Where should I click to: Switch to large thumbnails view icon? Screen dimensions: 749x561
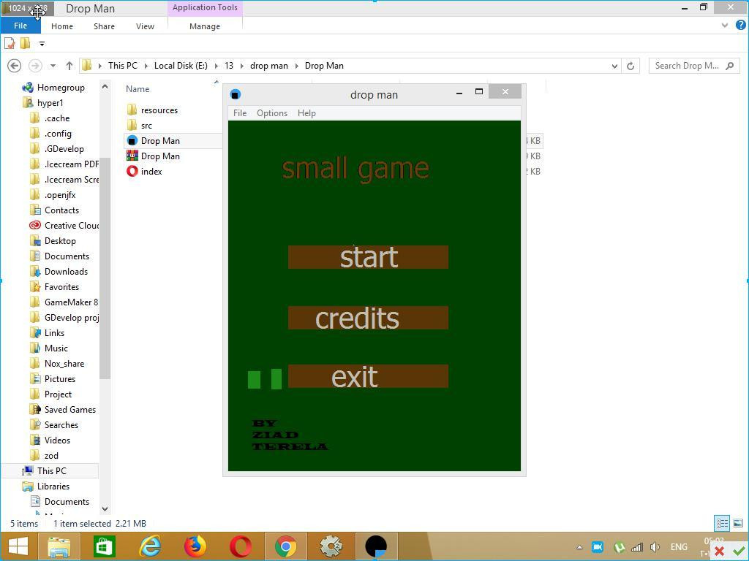click(x=738, y=523)
